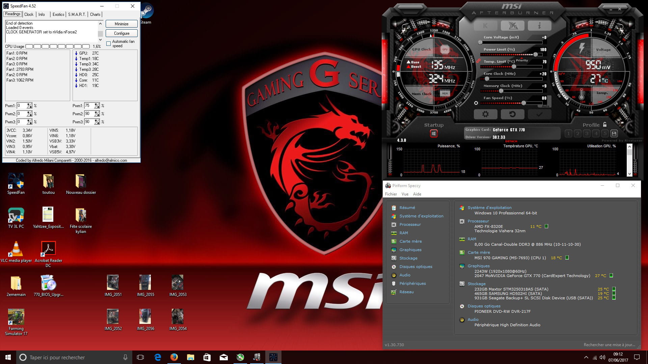Open Farming Simulator 17 desktop shortcut
648x364 pixels.
[16, 323]
